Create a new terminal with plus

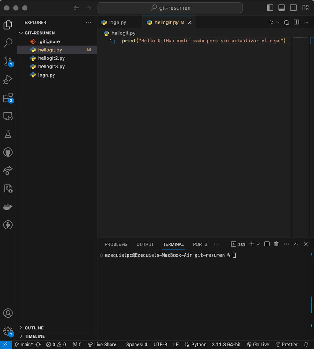click(252, 244)
